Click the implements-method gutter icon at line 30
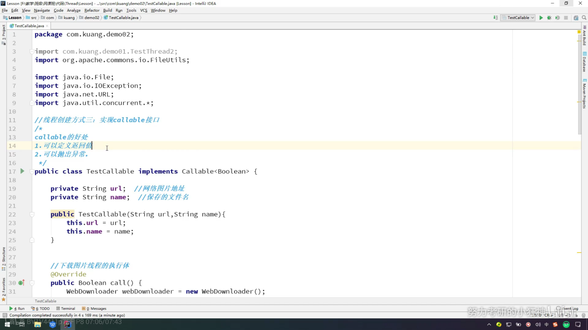 coord(22,283)
